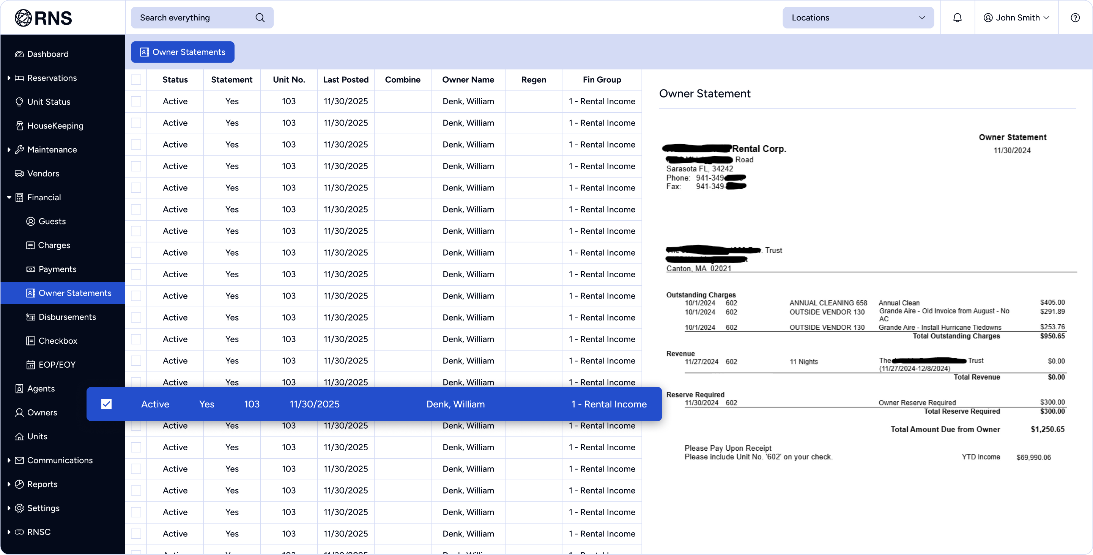Click the Vendors truck icon

pos(19,173)
